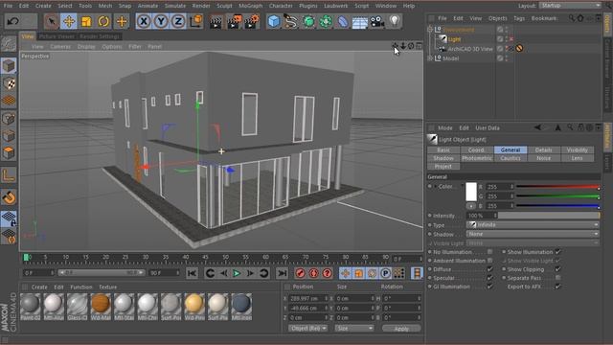Toggle visibility dots of Light object

click(x=507, y=39)
